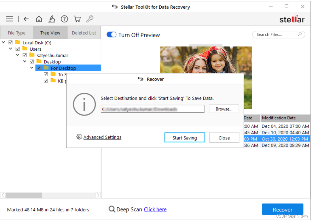This screenshot has width=312, height=221.
Task: Open the Help icon
Action: coord(64,19)
